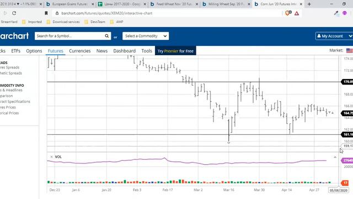
Task: Click the 164.75 last price label
Action: 347,113
